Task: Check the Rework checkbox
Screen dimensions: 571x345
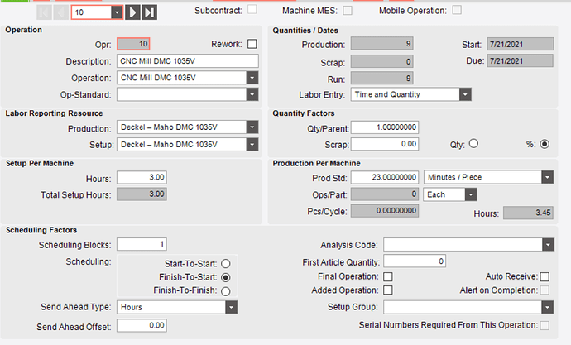Action: tap(252, 44)
